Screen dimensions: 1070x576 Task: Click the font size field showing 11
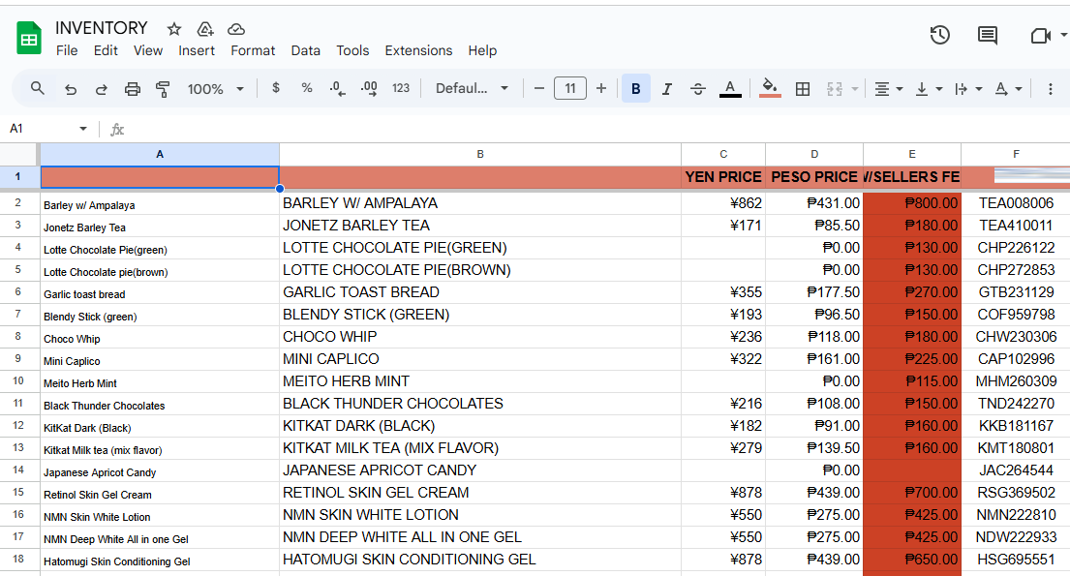[x=570, y=88]
